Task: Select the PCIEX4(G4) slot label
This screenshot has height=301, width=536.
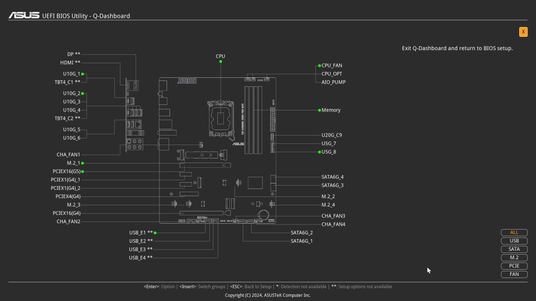Action: (x=68, y=196)
